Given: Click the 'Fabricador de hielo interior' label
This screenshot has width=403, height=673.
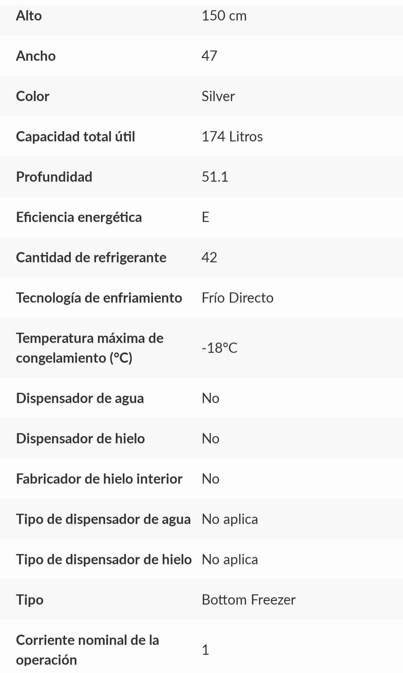Looking at the screenshot, I should click(x=99, y=479).
